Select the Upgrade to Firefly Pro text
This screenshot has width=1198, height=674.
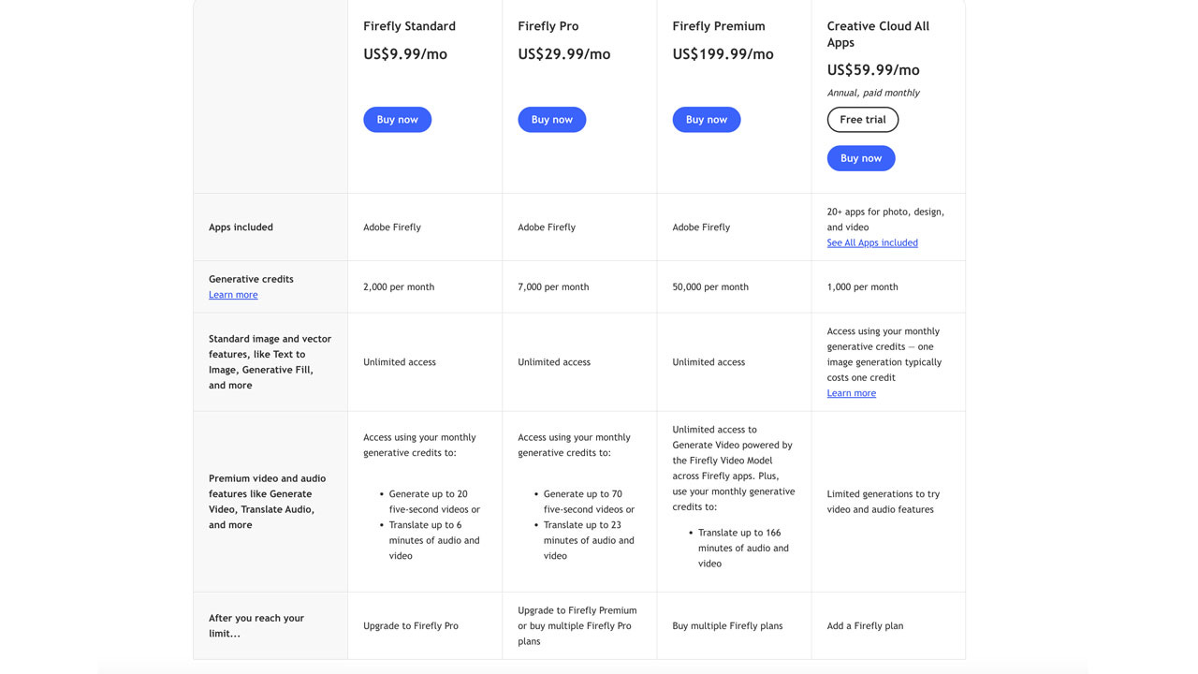point(410,626)
